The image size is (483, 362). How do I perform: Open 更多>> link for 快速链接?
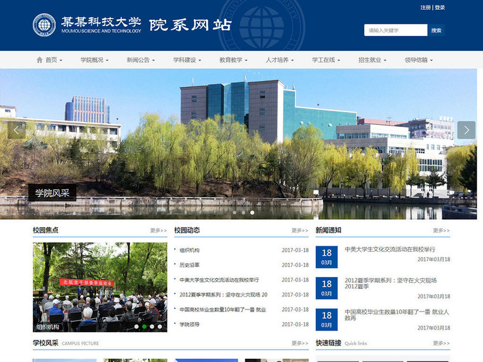441,343
